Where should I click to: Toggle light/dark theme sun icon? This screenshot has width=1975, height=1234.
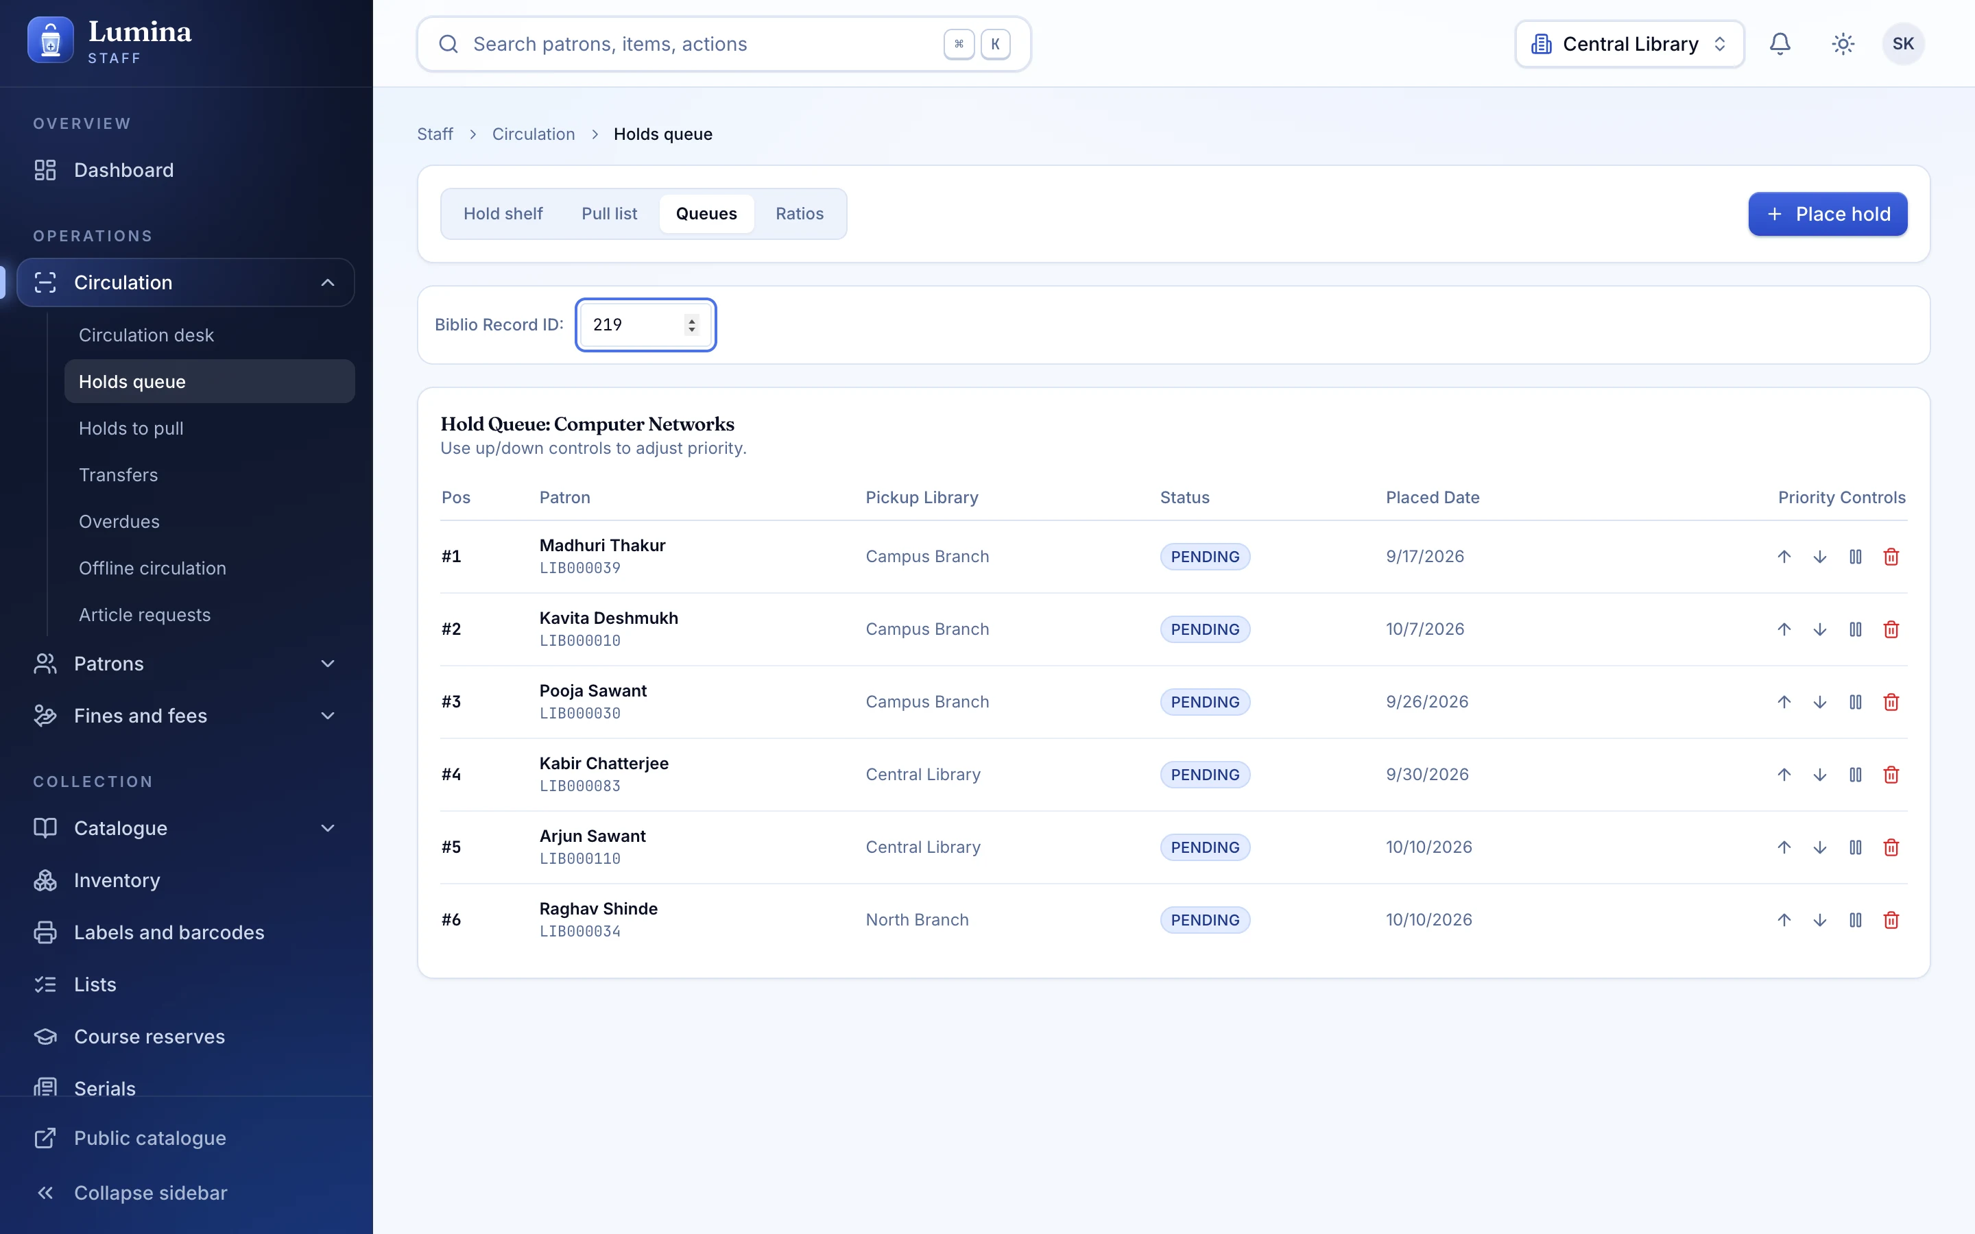1843,44
